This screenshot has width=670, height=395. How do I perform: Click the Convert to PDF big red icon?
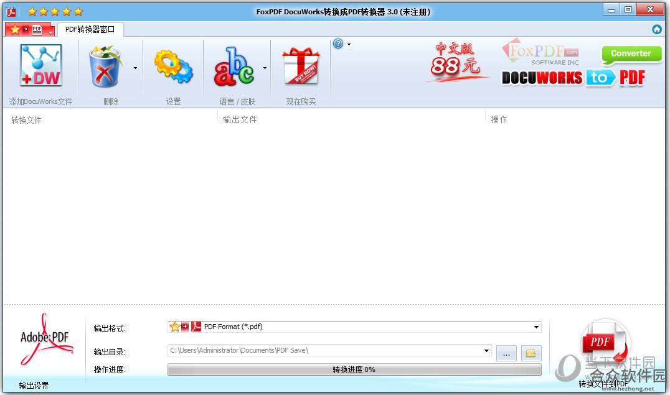pyautogui.click(x=605, y=342)
